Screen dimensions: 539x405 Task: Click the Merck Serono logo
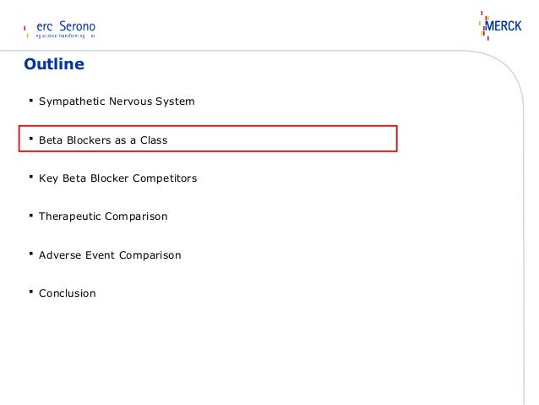click(x=59, y=30)
